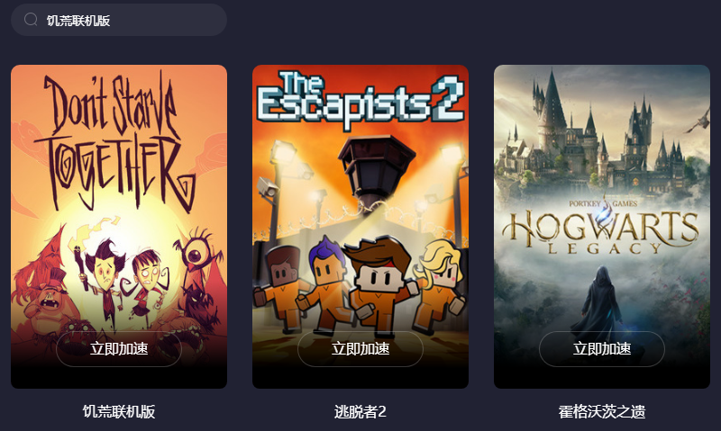The image size is (721, 431).
Task: Focus the search field containing 饥荒联机版
Action: coord(119,20)
